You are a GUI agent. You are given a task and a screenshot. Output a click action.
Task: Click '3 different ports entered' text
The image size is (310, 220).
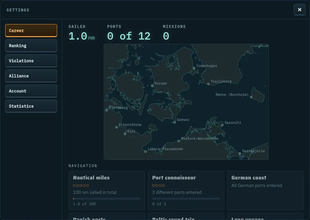pyautogui.click(x=177, y=192)
